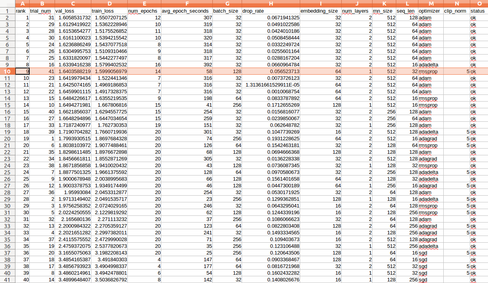Select val_loss cell 1.6494271981
The width and height of the screenshot is (488, 283).
point(74,105)
